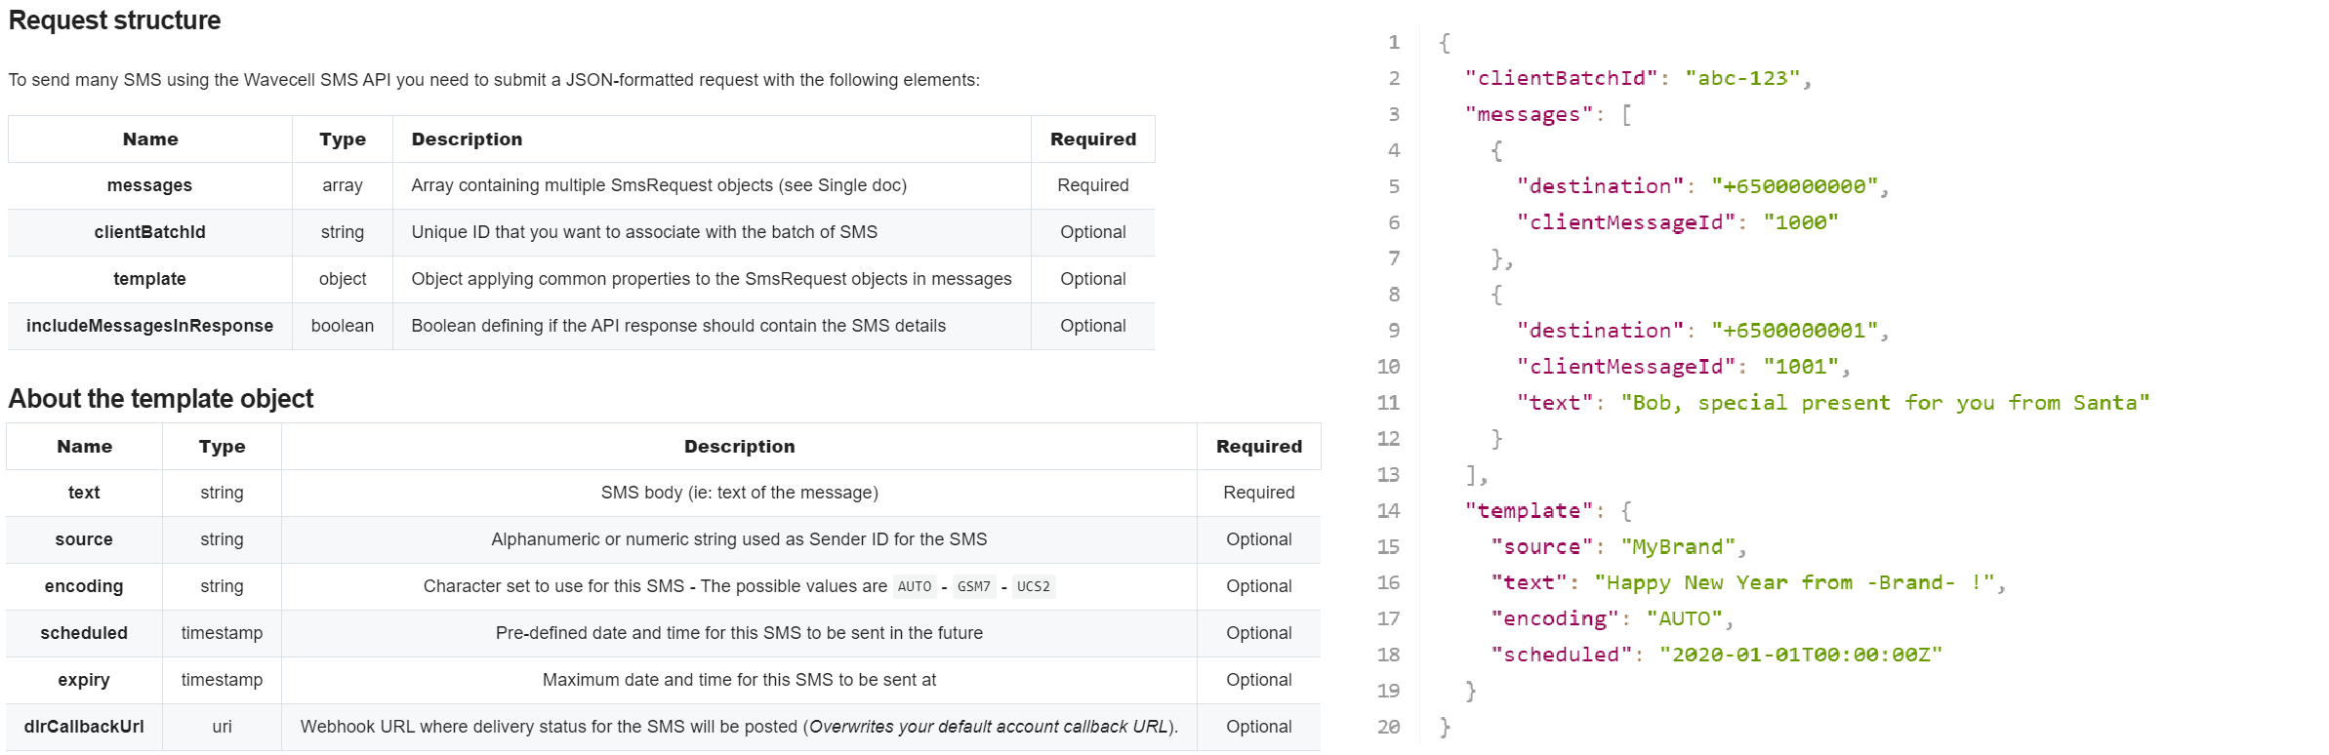Click the "Bob, special present" text string in code
Screen dimensions: 2329x755
[1884, 403]
